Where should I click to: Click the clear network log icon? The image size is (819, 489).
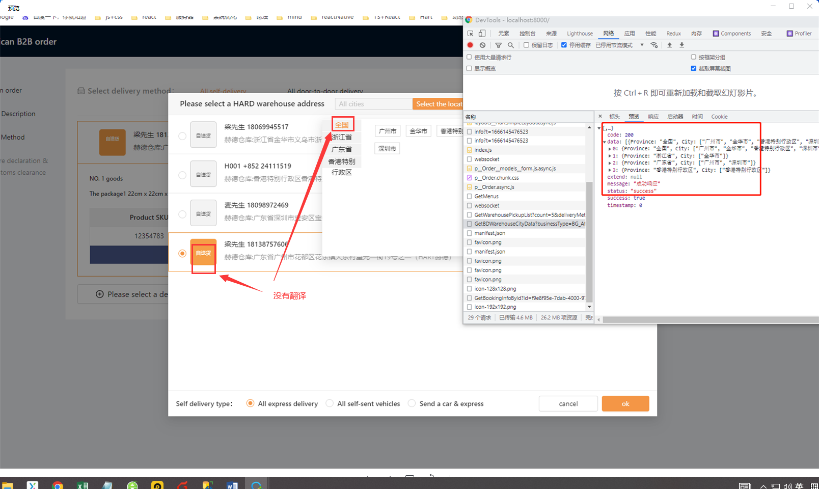pyautogui.click(x=482, y=45)
